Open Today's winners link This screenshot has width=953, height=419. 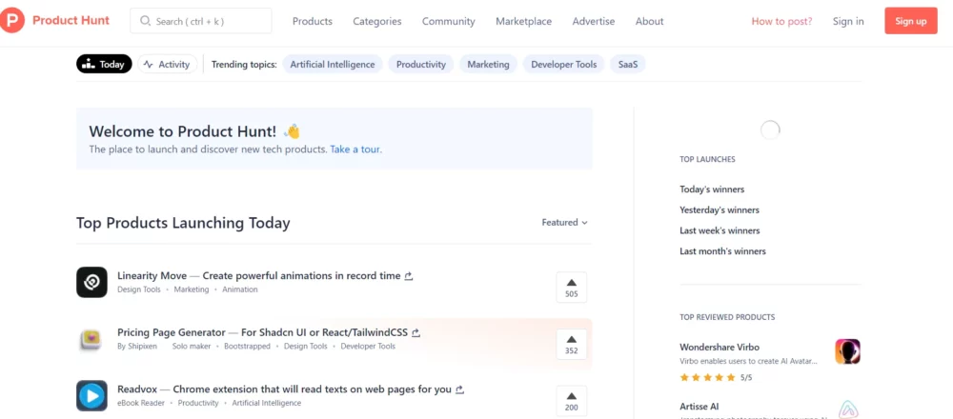(712, 190)
